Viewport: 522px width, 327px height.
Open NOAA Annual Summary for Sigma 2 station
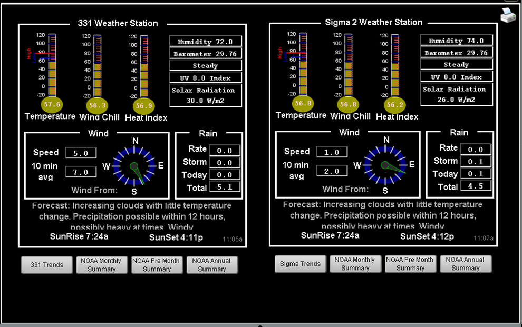(466, 264)
